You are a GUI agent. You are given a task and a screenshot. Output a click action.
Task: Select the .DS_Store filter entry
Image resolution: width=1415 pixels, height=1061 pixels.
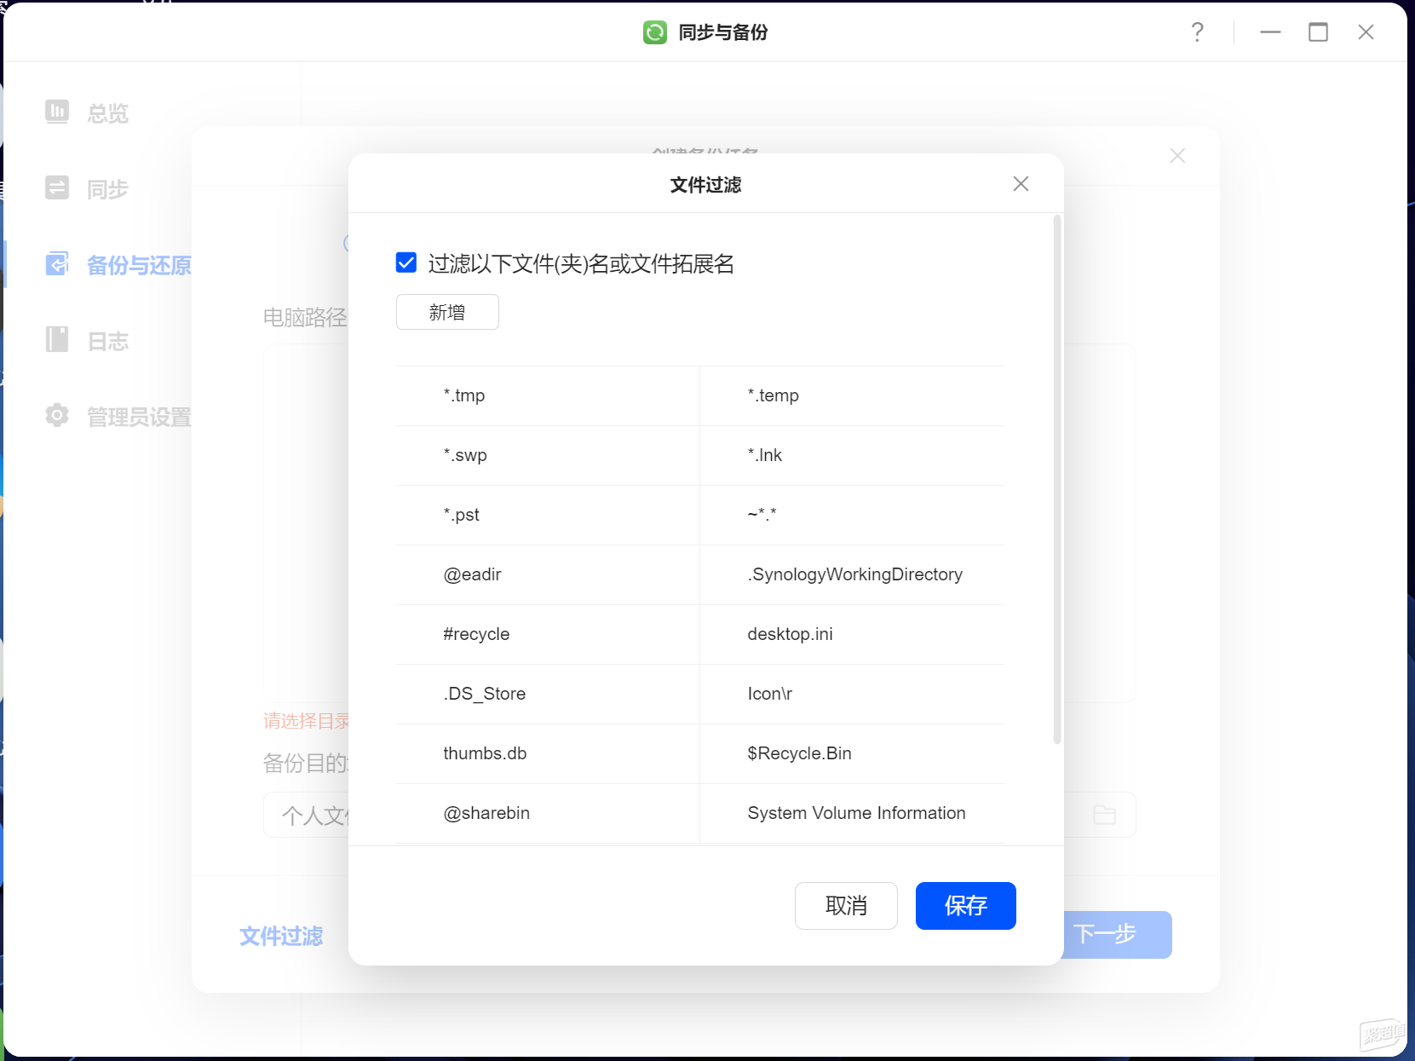[x=548, y=694]
